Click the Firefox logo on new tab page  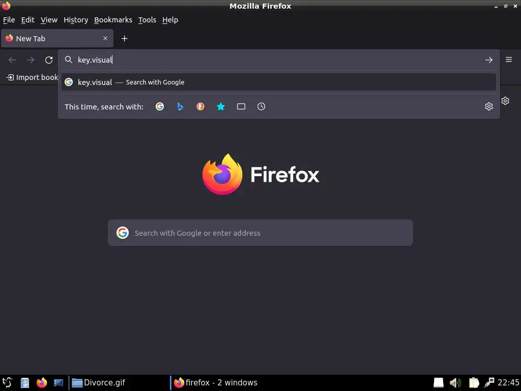(260, 174)
